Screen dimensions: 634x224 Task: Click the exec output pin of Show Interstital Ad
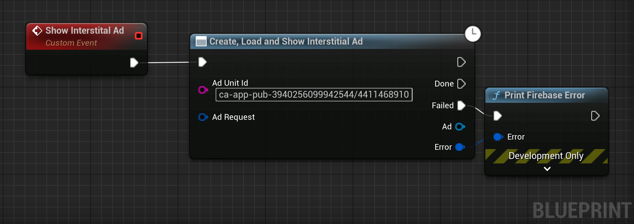[x=134, y=63]
